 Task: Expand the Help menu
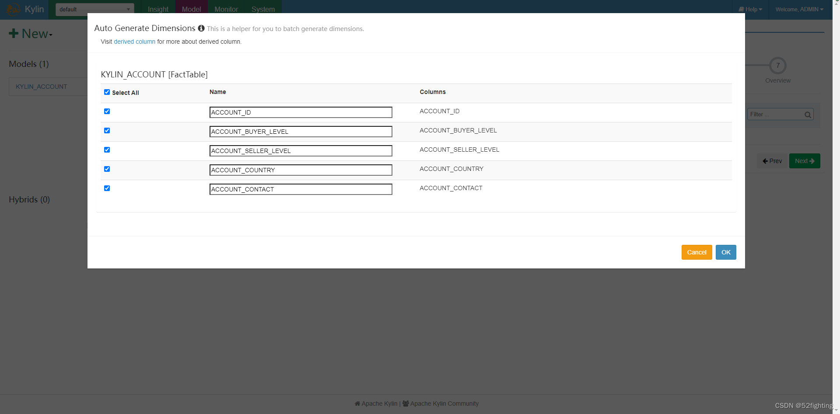[750, 9]
